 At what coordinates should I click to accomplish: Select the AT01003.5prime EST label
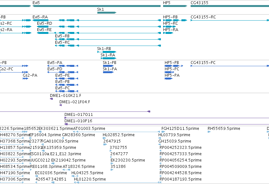89,129
